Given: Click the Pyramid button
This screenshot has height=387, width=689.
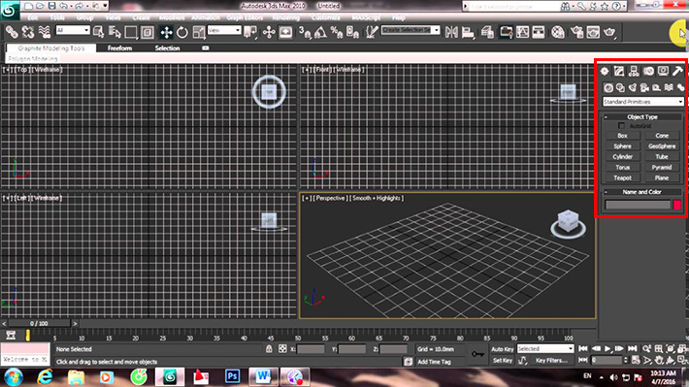Looking at the screenshot, I should tap(662, 168).
